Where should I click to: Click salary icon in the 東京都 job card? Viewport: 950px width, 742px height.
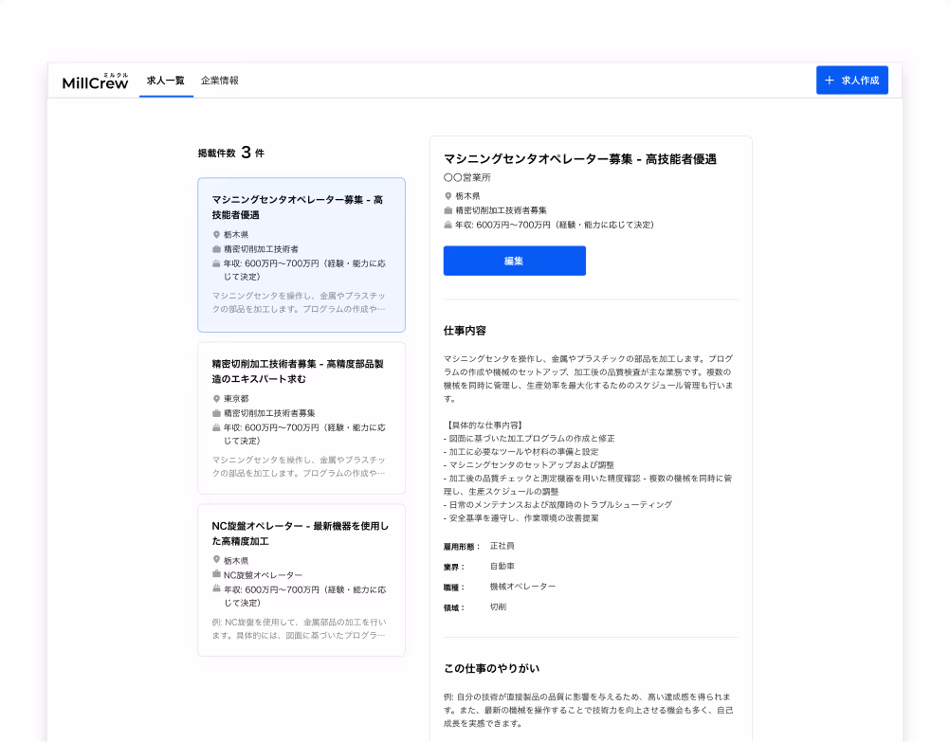point(216,427)
